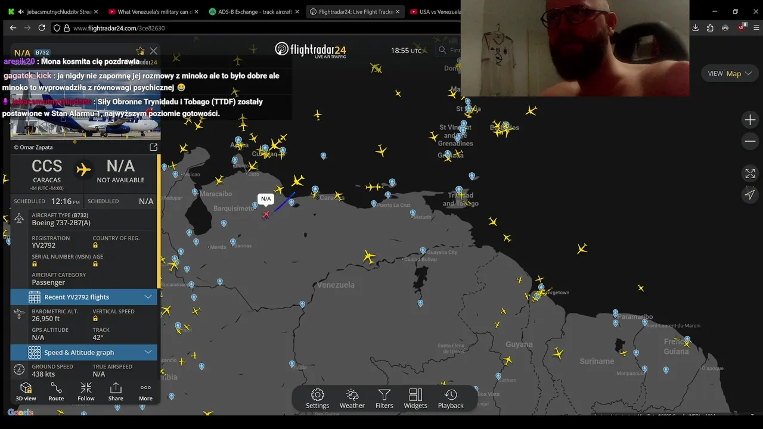Click the airport pin at Paramaribo
Screen dimensions: 763x429
[x=615, y=313]
